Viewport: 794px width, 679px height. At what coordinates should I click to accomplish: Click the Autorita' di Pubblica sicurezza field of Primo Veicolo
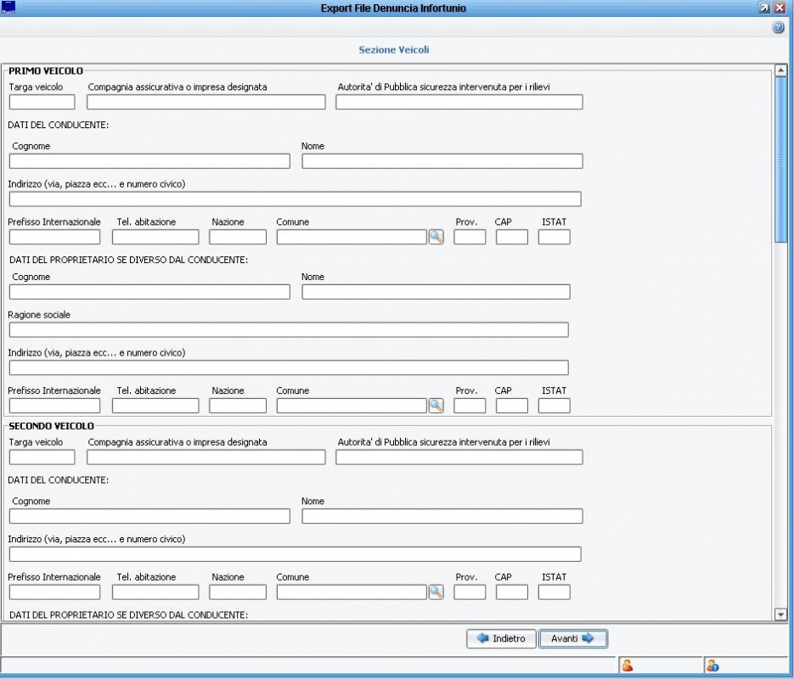click(x=459, y=103)
